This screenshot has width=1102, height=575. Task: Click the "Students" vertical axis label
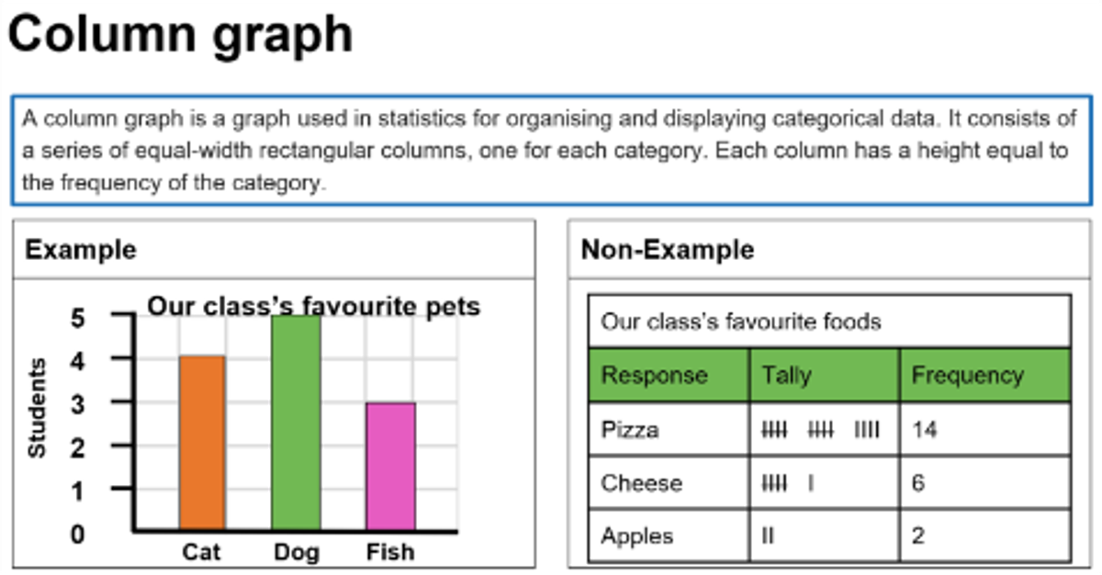pyautogui.click(x=38, y=408)
